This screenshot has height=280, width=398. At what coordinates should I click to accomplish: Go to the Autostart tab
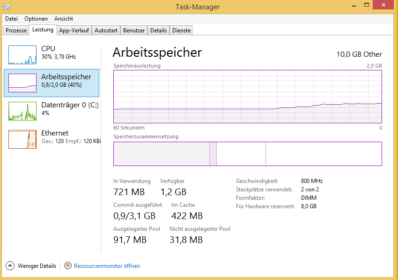click(106, 30)
